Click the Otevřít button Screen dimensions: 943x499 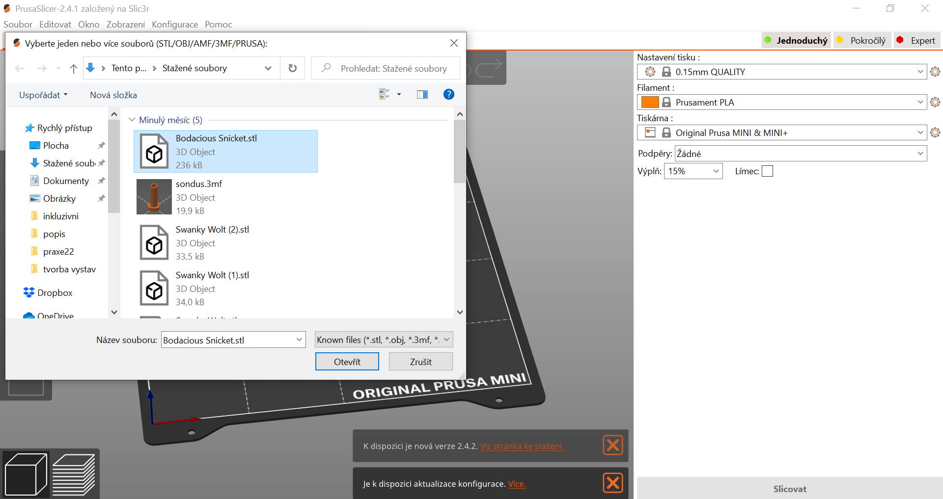coord(347,362)
